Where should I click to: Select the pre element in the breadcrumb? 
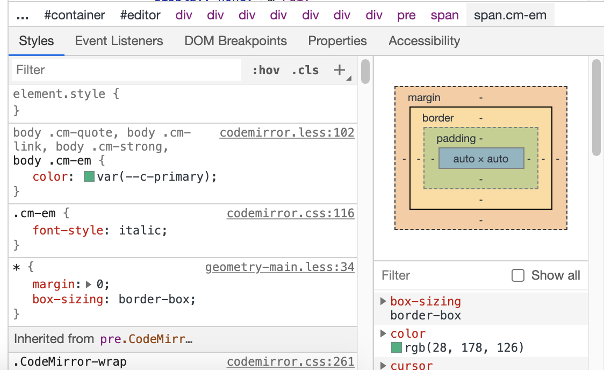(406, 15)
